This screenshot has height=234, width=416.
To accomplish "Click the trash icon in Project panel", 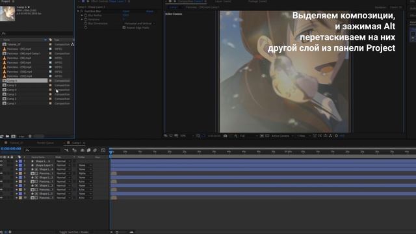I will pyautogui.click(x=30, y=136).
